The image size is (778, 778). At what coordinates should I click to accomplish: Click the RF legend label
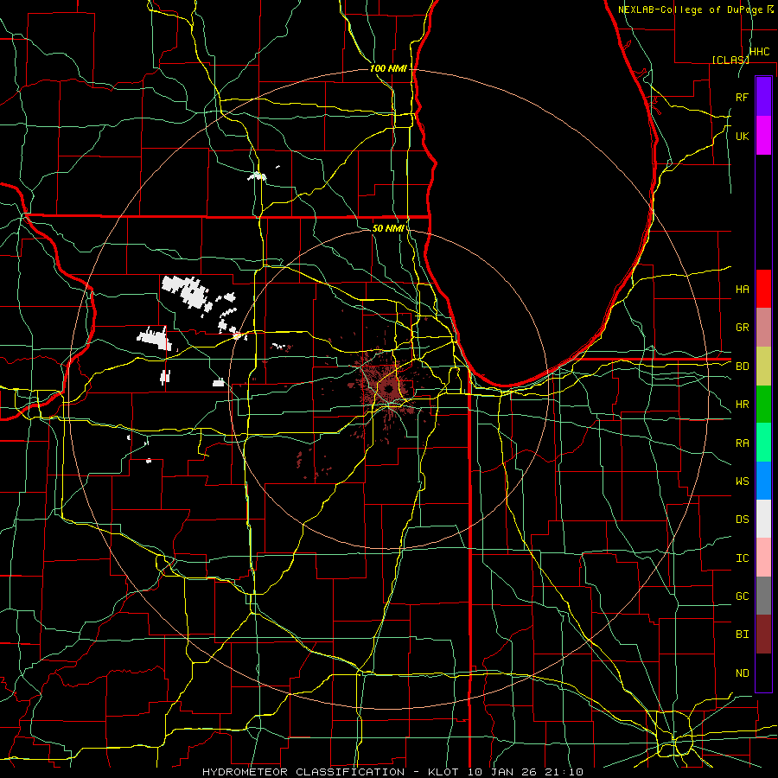742,97
